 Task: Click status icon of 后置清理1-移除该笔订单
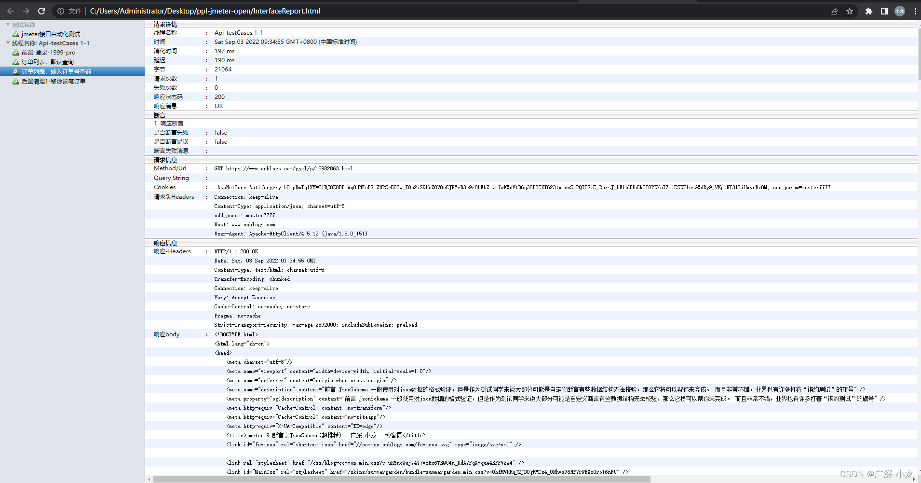16,81
